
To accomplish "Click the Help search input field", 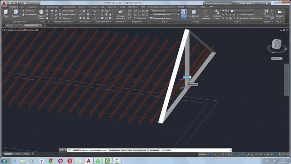I will [218, 3].
